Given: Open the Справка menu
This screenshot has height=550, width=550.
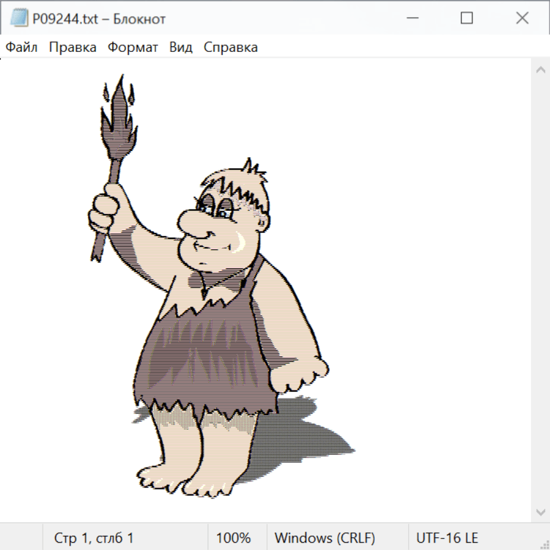Looking at the screenshot, I should [230, 48].
